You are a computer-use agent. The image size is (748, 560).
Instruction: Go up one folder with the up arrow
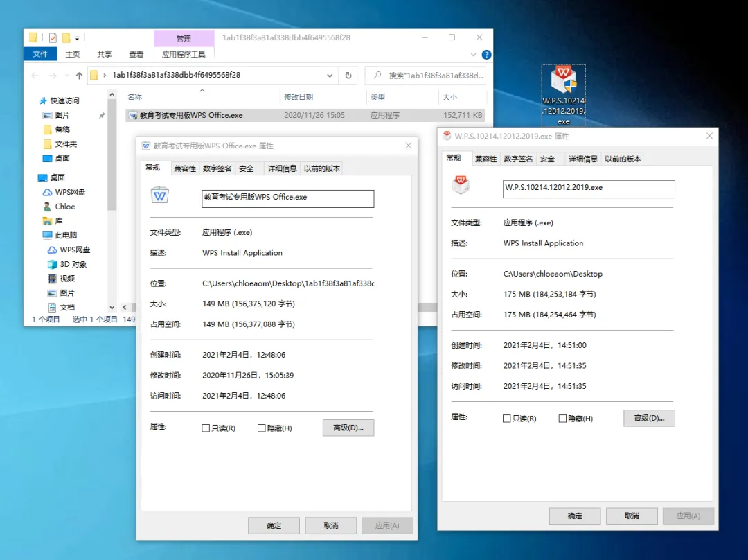[x=79, y=75]
